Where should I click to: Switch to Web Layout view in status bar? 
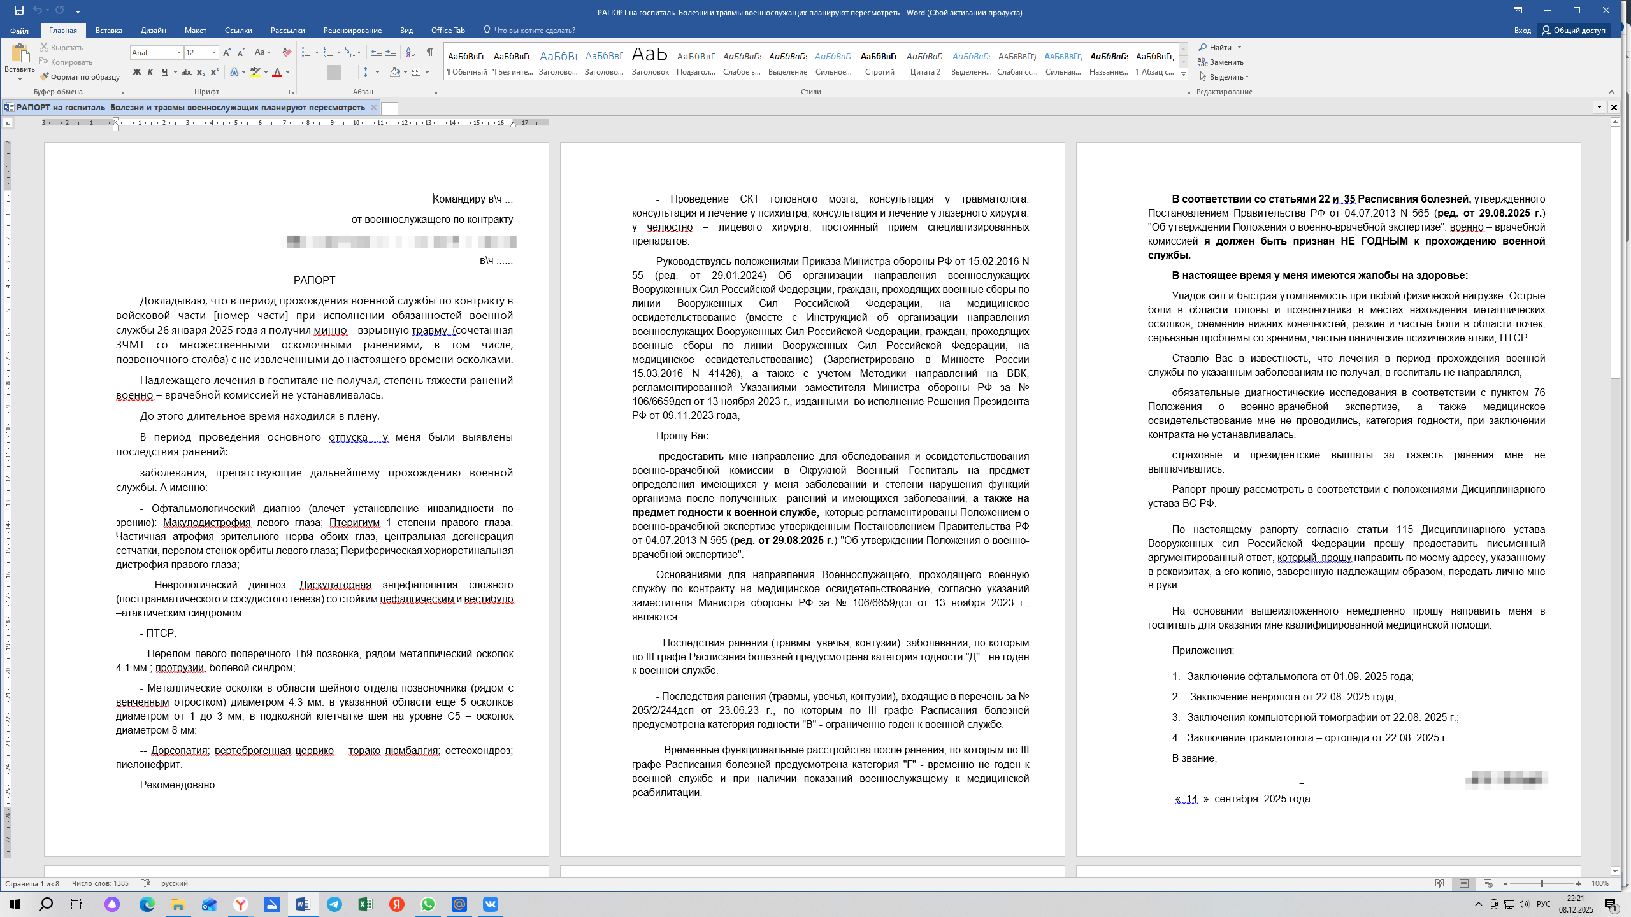[1488, 883]
